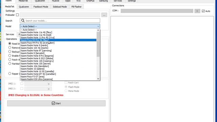Select the Partition radio option
The width and height of the screenshot is (217, 122).
10,63
